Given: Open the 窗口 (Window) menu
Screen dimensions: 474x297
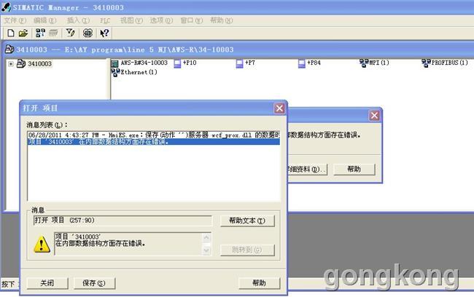Looking at the screenshot, I should tap(191, 20).
